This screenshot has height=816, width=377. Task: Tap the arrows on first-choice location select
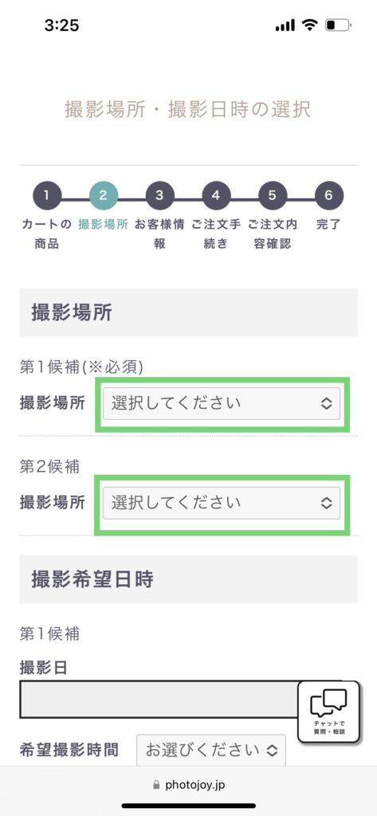[x=327, y=404]
